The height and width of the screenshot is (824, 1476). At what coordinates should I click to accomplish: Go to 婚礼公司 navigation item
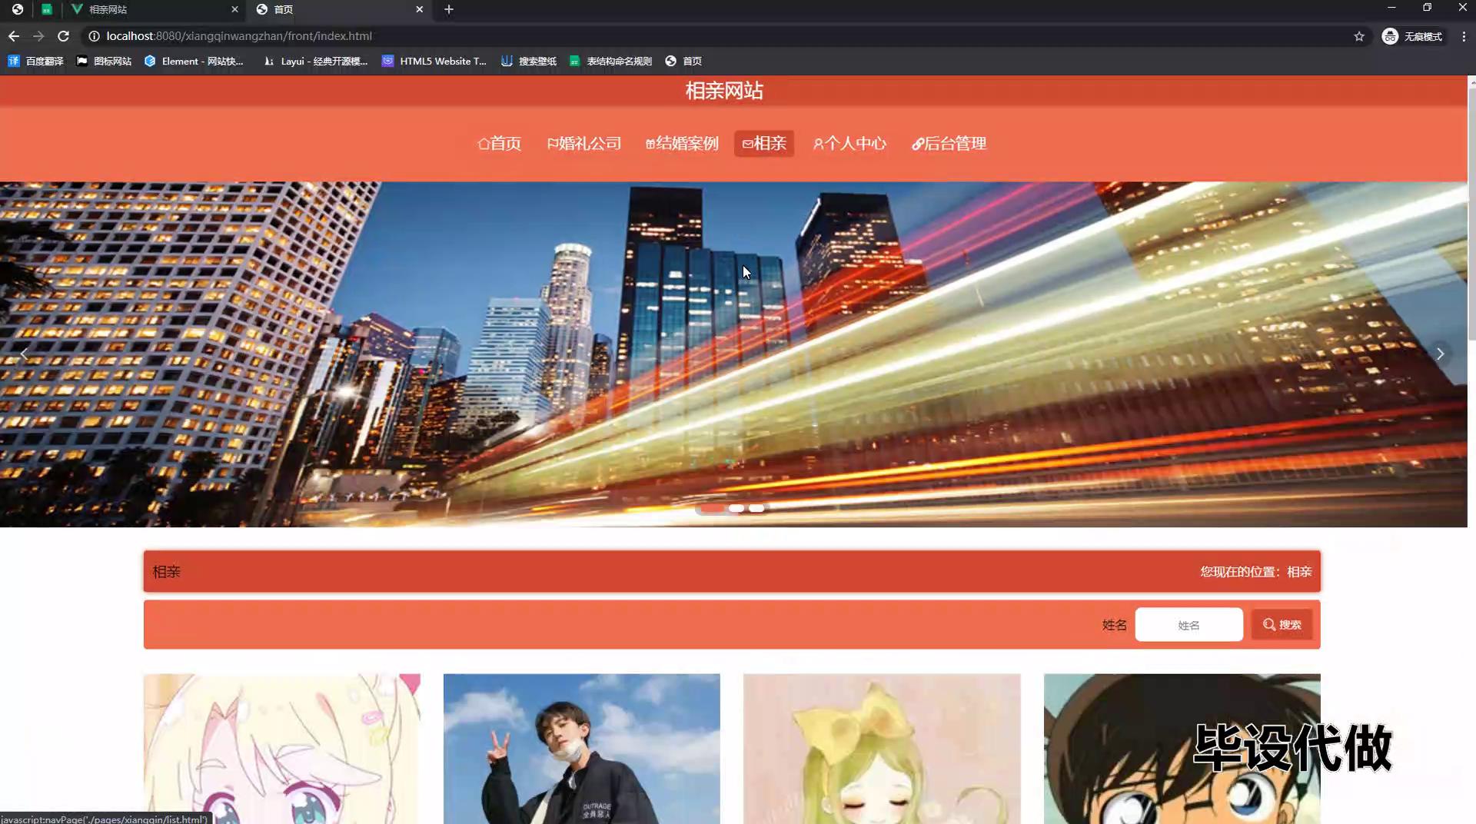pos(584,144)
